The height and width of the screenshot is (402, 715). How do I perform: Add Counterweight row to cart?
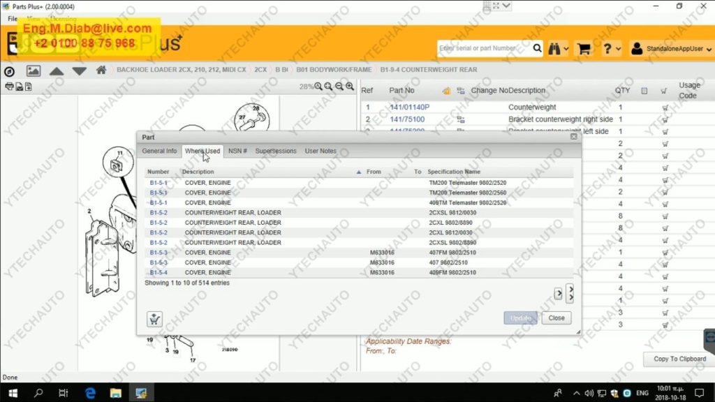[665, 107]
